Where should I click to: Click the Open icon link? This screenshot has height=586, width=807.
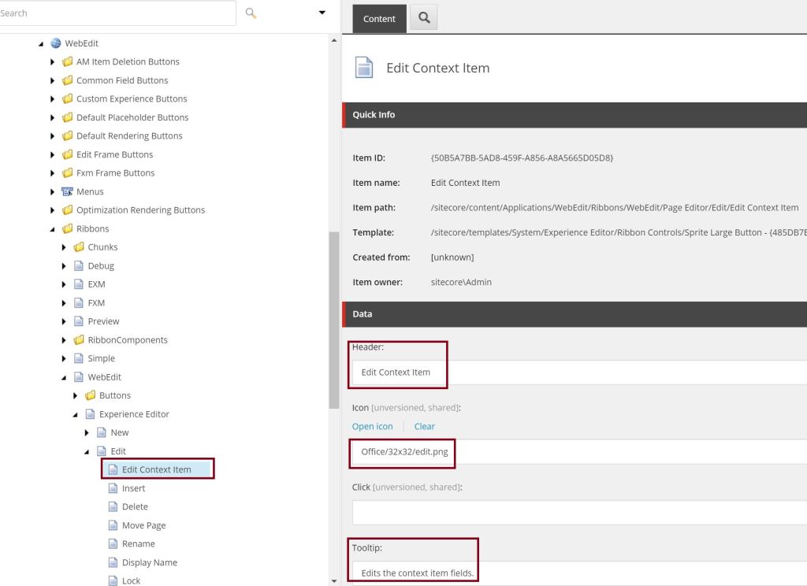coord(372,426)
